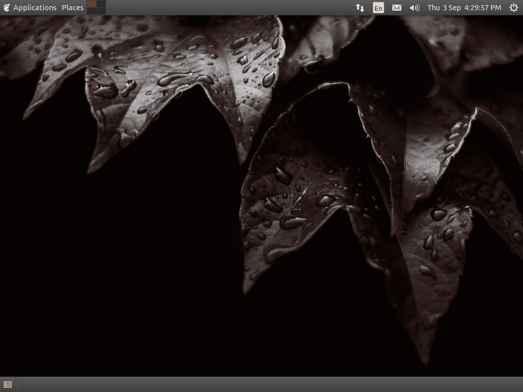
Task: Open the network connections indicator
Action: [x=360, y=8]
